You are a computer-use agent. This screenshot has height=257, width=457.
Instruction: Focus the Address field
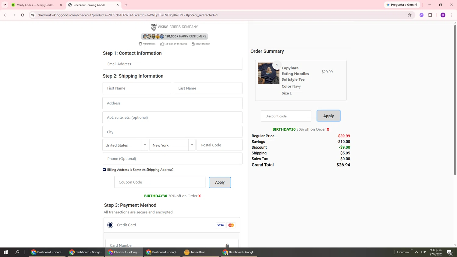[172, 103]
